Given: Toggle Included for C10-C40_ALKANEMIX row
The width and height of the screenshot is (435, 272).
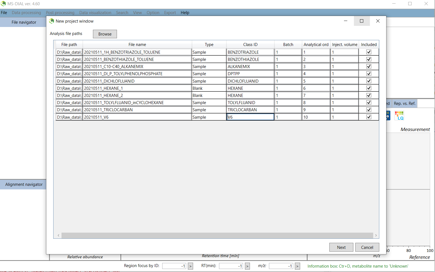Looking at the screenshot, I should tap(369, 66).
